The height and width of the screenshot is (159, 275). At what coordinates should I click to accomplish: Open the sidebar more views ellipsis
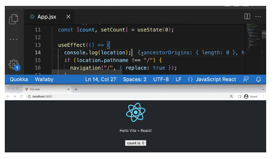pyautogui.click(x=14, y=39)
